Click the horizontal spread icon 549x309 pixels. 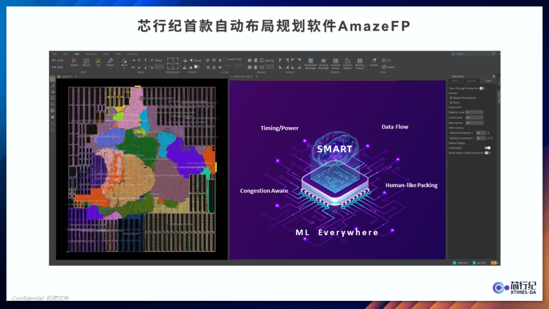coord(250,60)
